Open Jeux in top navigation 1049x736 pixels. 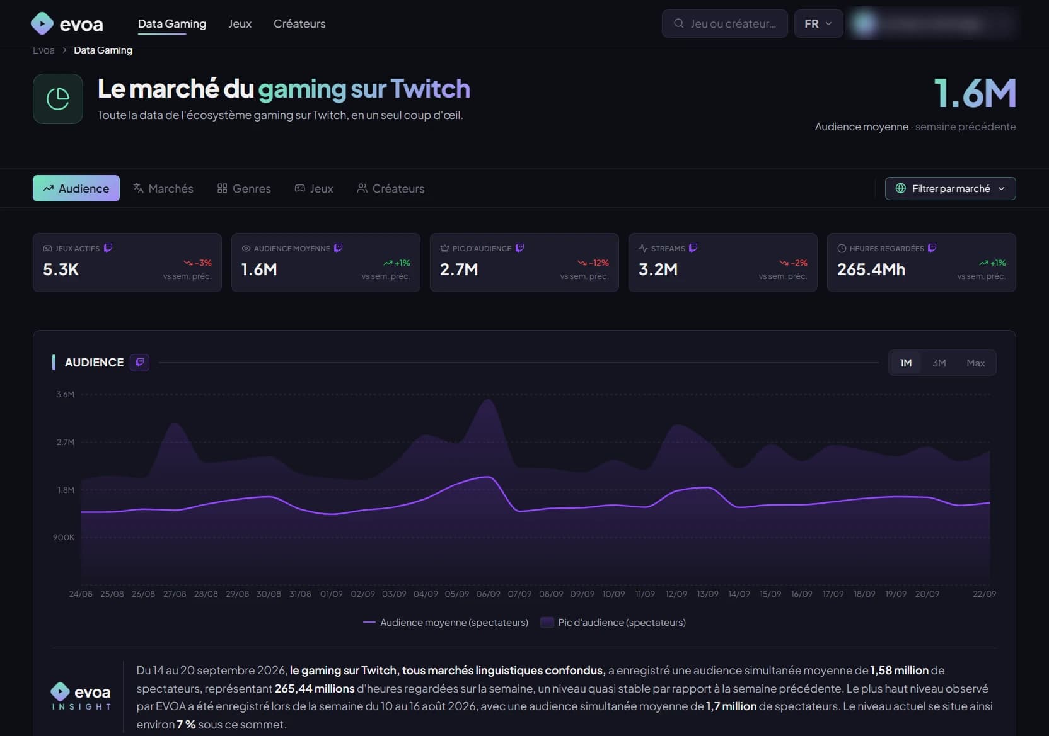240,24
